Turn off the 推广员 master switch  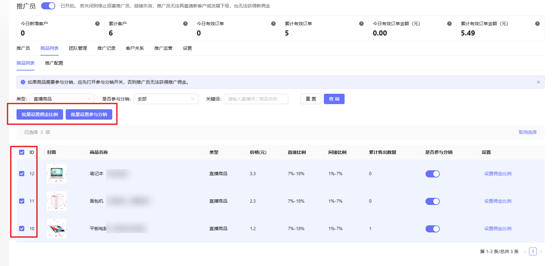coord(48,6)
